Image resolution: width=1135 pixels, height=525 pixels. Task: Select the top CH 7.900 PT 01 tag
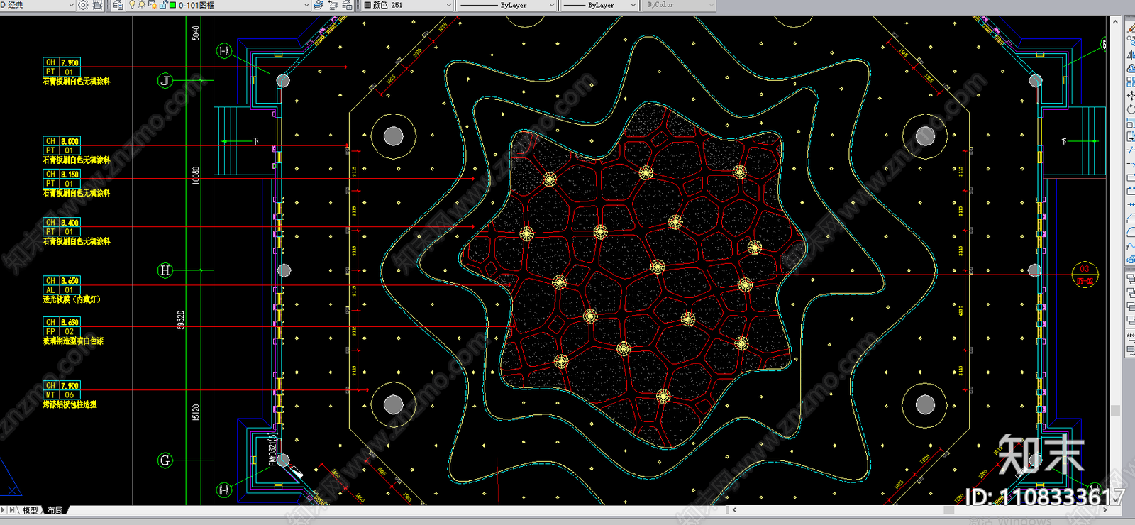coord(62,67)
